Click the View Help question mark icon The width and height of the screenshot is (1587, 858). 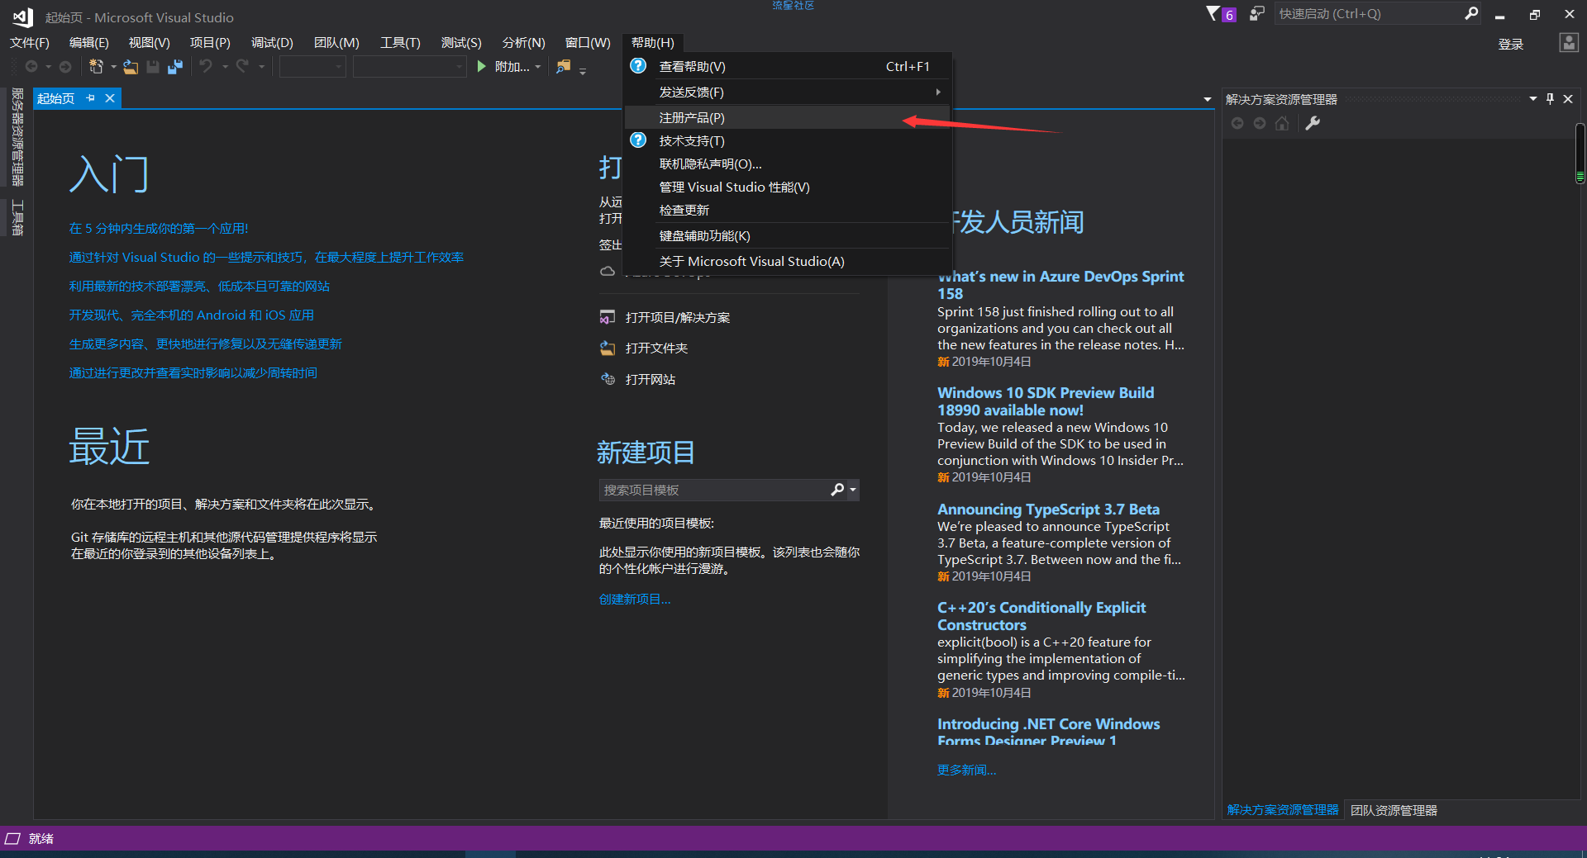tap(638, 66)
